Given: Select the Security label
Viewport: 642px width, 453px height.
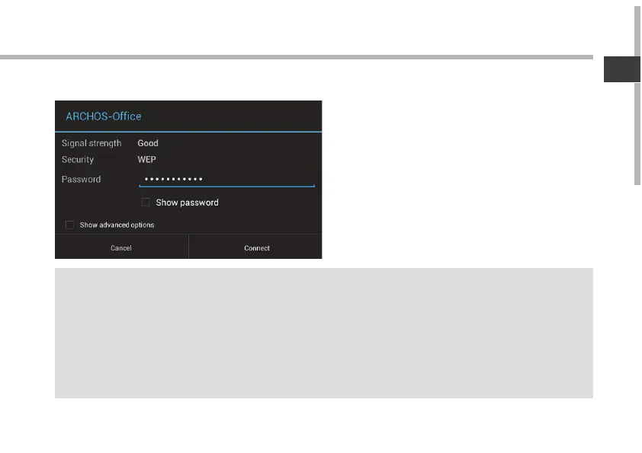Looking at the screenshot, I should [x=78, y=159].
